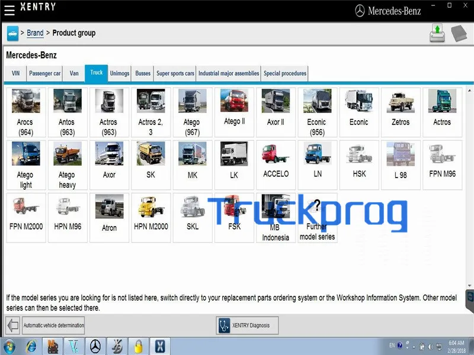Choose the Actros (963) model

[109, 112]
